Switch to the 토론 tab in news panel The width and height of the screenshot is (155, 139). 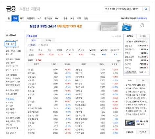point(143,81)
